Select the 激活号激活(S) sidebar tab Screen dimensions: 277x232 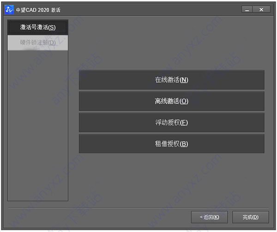coord(38,27)
